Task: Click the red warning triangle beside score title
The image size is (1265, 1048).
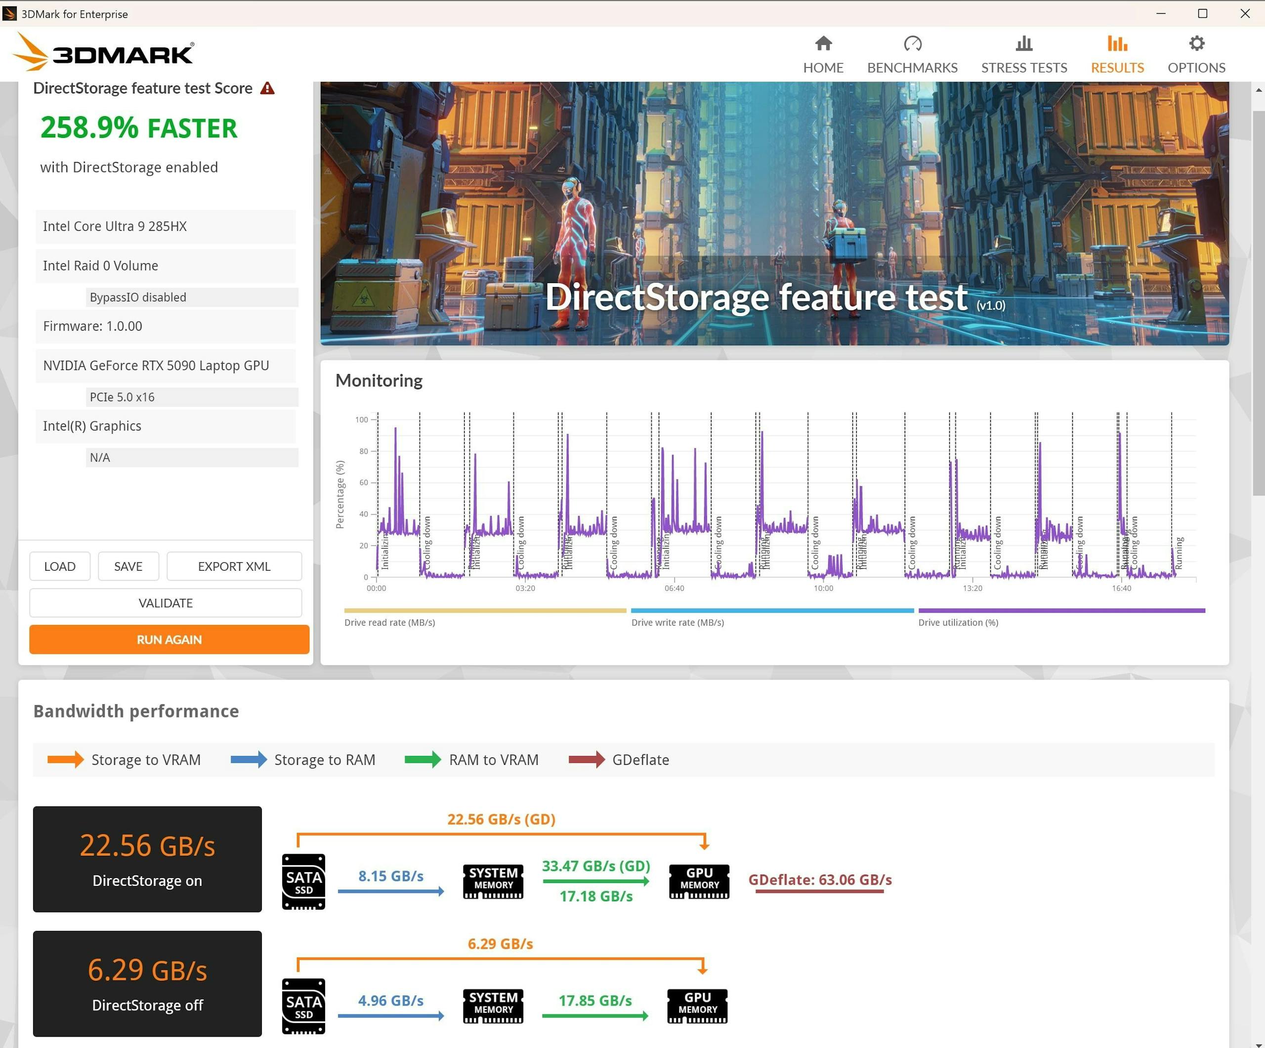Action: (x=267, y=88)
